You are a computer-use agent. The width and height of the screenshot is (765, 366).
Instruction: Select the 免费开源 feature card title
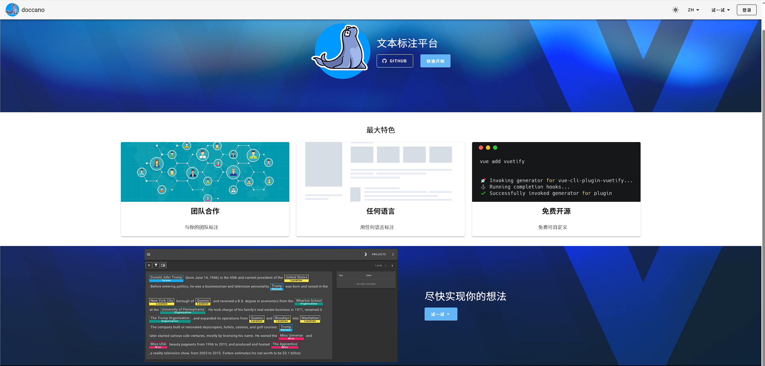556,211
